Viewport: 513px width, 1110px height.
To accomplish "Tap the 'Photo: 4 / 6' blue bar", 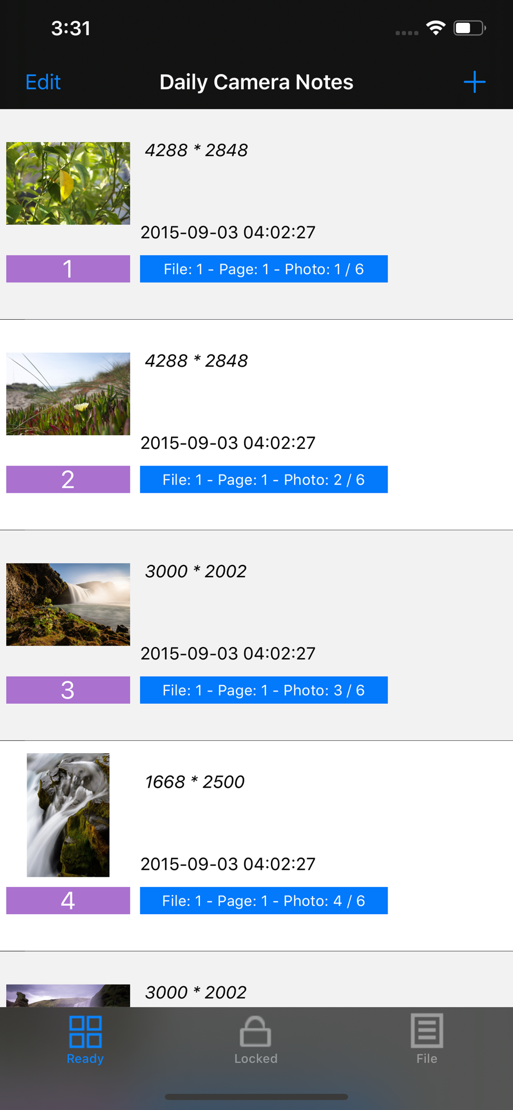I will 264,900.
